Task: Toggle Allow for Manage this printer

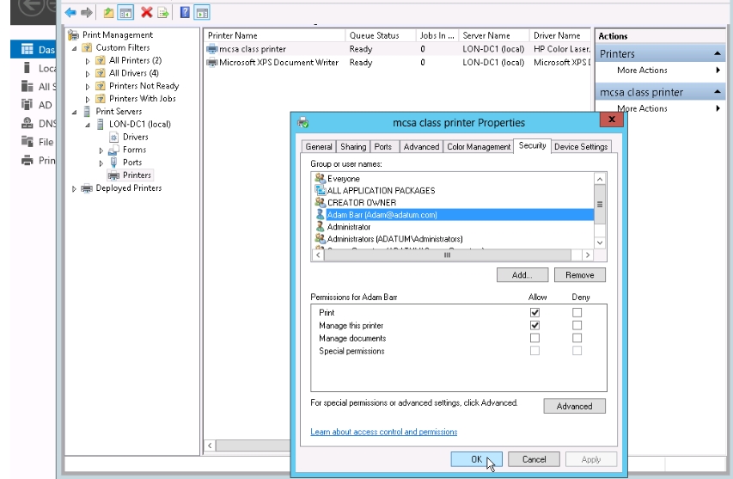Action: [534, 325]
